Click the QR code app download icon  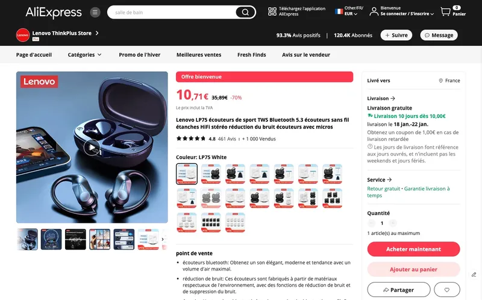[x=272, y=11]
